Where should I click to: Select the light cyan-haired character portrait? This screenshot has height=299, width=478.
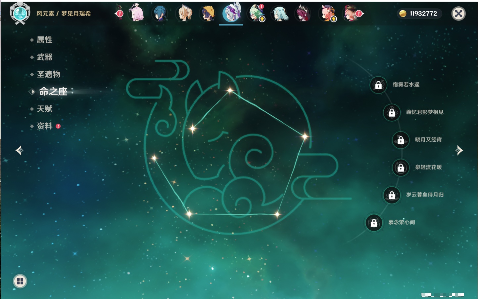tap(280, 14)
